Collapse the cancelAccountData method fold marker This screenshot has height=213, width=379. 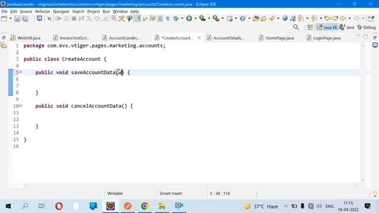pyautogui.click(x=21, y=105)
